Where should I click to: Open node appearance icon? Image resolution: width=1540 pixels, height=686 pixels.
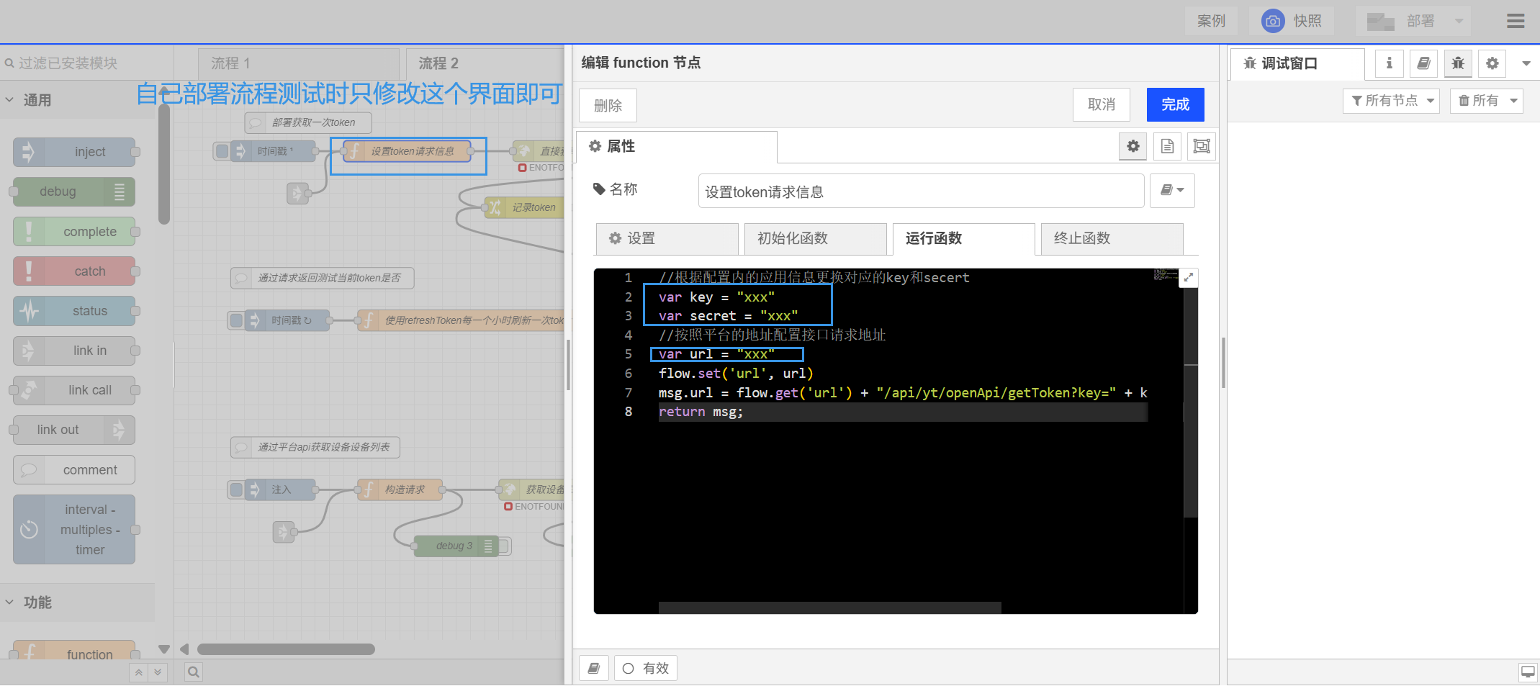pyautogui.click(x=1201, y=146)
